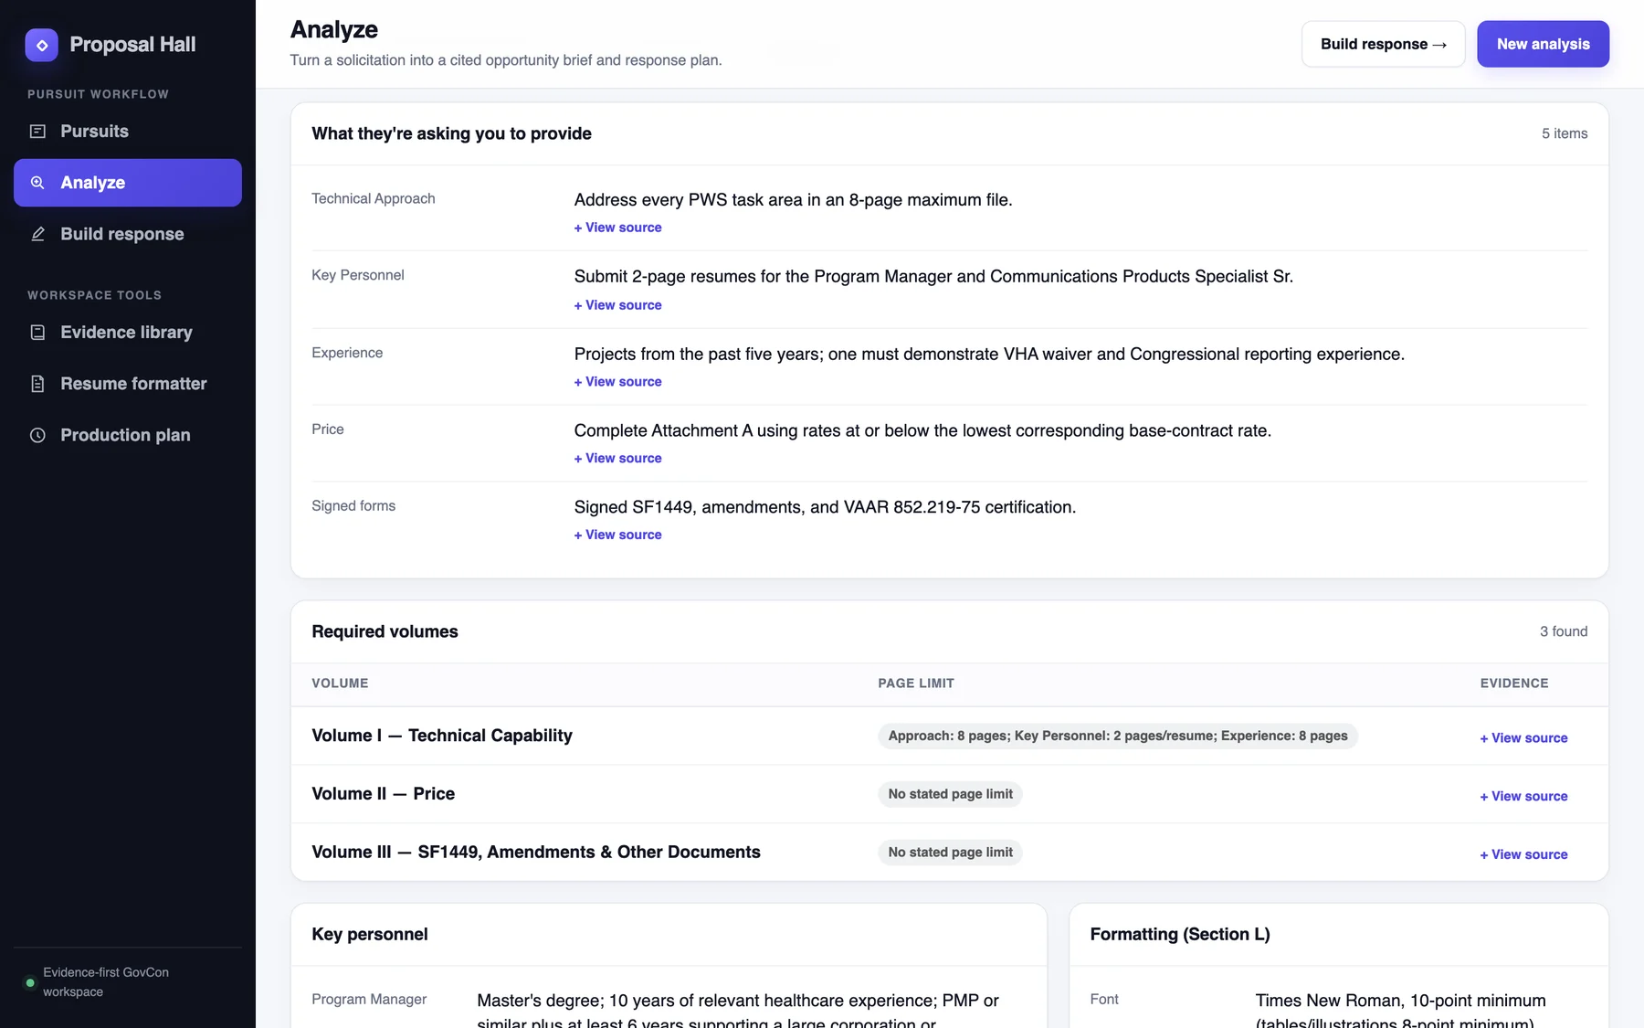This screenshot has width=1644, height=1028.
Task: Expand View source for Signed forms
Action: 617,535
